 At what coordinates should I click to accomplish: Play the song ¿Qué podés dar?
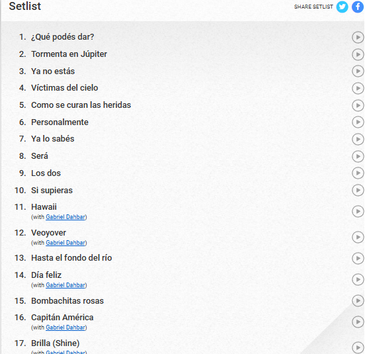click(358, 38)
